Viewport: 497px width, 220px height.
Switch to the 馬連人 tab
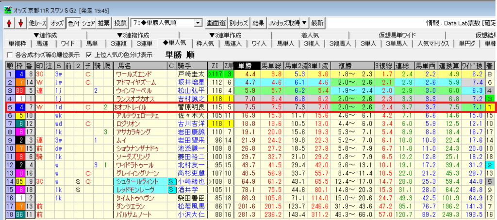click(x=232, y=44)
